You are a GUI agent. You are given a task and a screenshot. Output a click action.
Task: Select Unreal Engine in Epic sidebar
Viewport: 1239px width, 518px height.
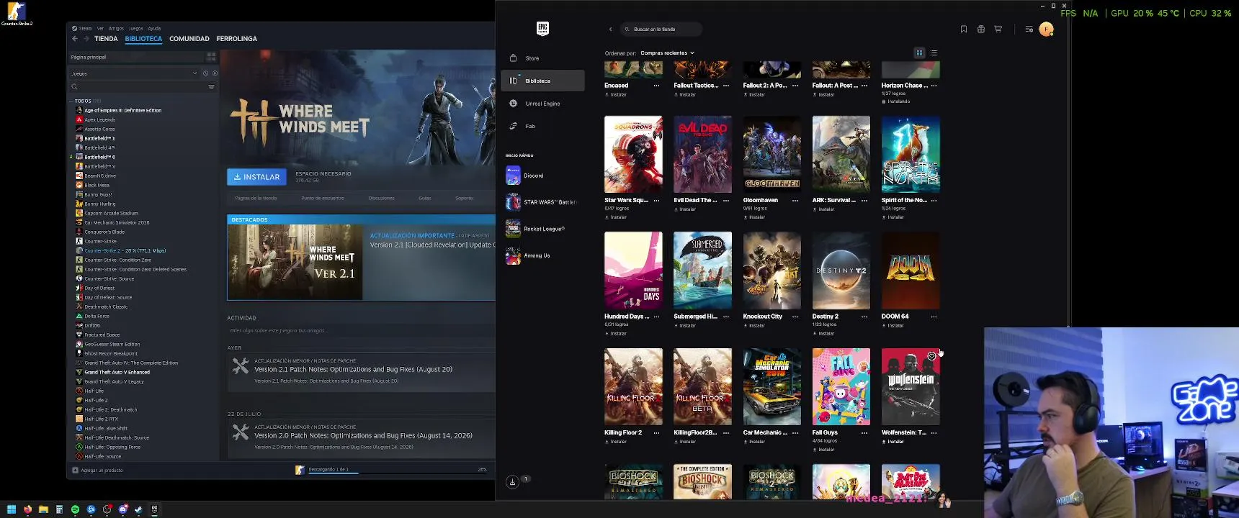(542, 104)
